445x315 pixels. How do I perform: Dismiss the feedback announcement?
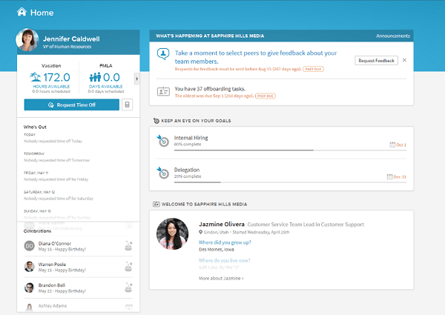pyautogui.click(x=404, y=60)
